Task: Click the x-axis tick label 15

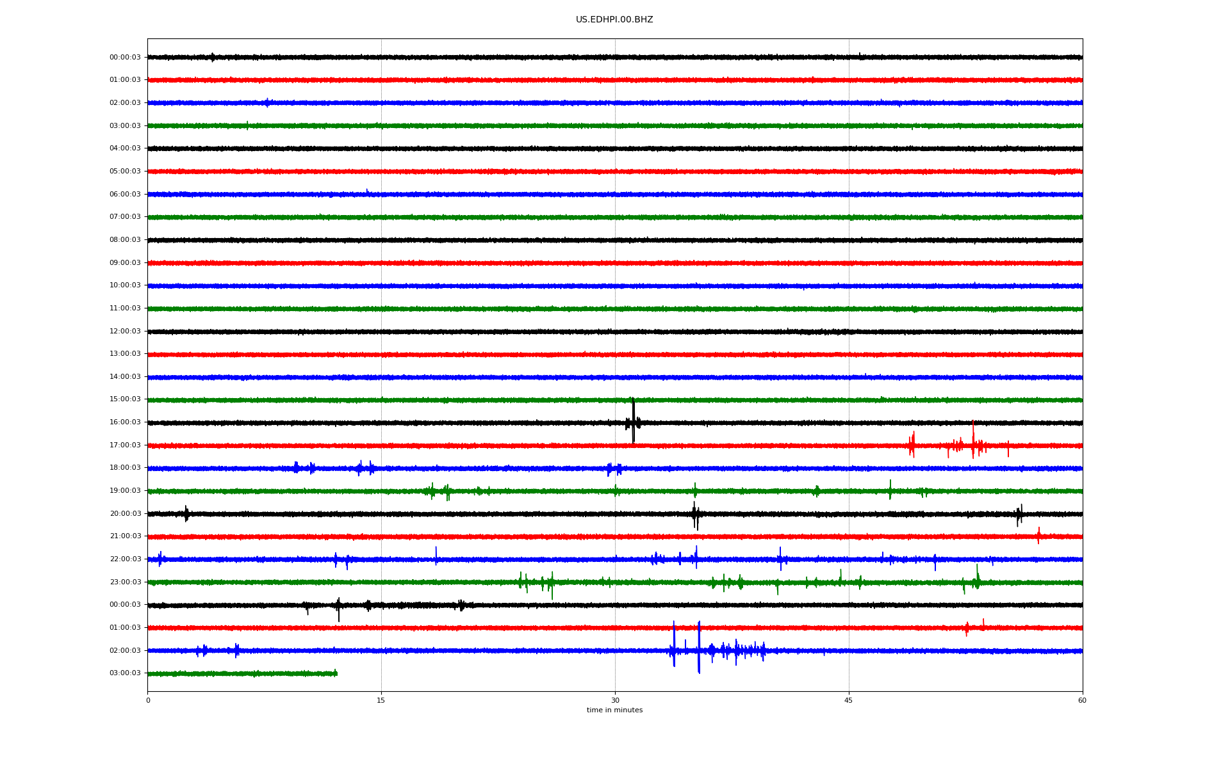Action: click(381, 701)
